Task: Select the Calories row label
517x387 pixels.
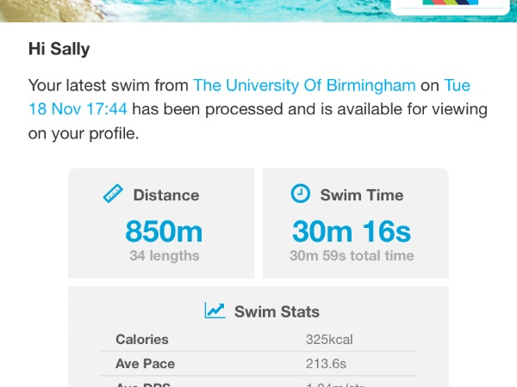Action: click(142, 340)
